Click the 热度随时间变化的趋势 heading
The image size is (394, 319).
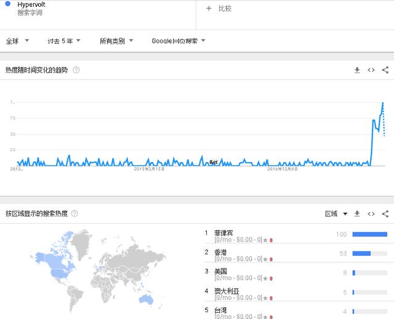pyautogui.click(x=37, y=70)
